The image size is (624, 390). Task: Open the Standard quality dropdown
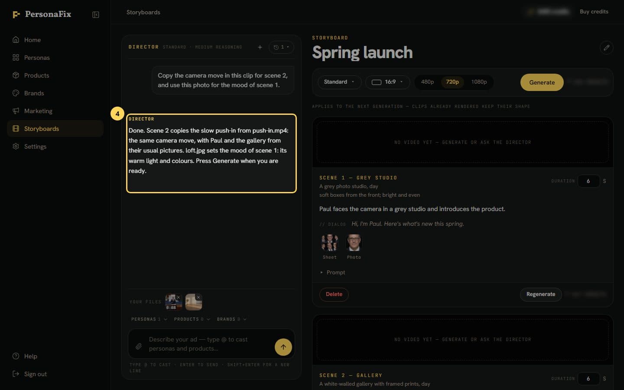coord(340,82)
